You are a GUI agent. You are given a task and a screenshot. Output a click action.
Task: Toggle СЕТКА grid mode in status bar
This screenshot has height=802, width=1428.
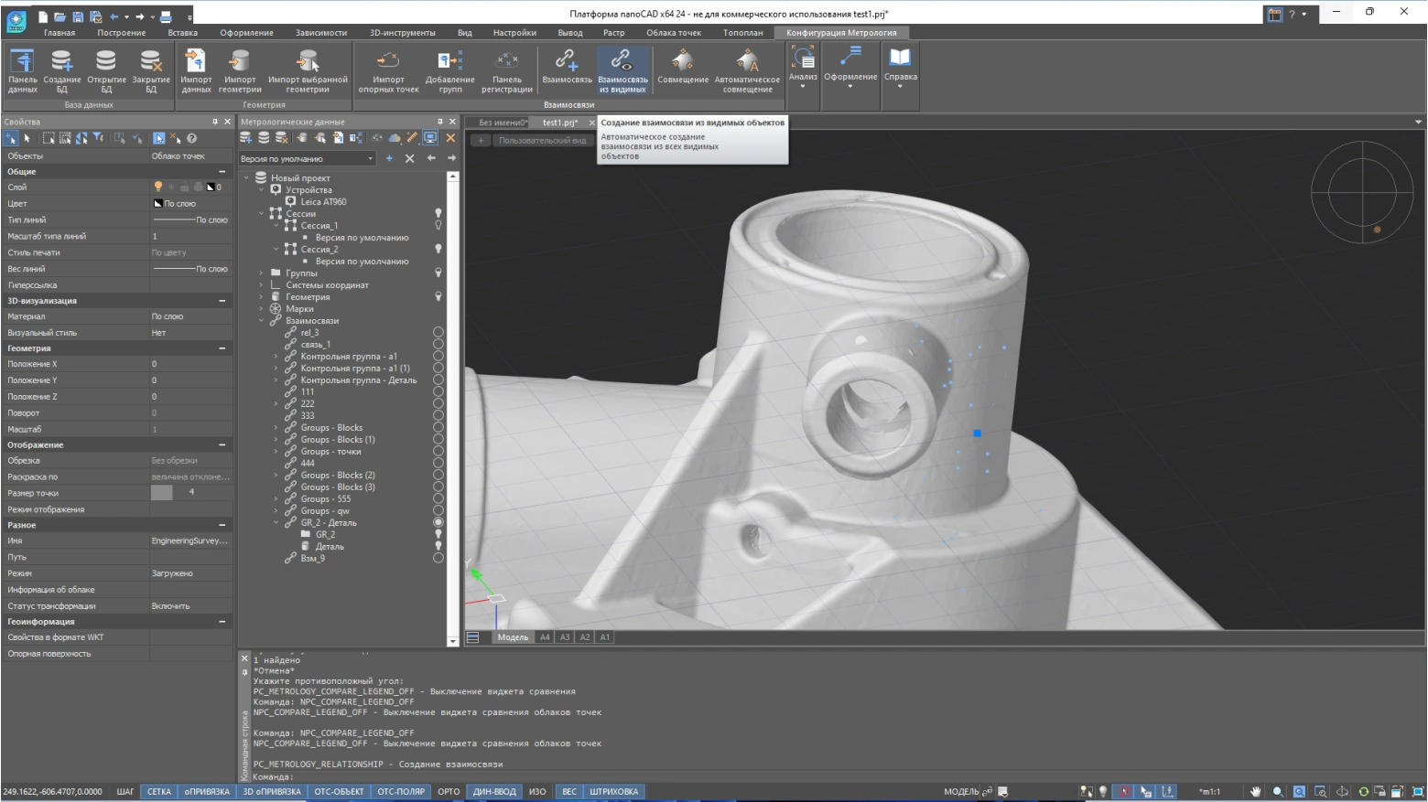[x=159, y=792]
